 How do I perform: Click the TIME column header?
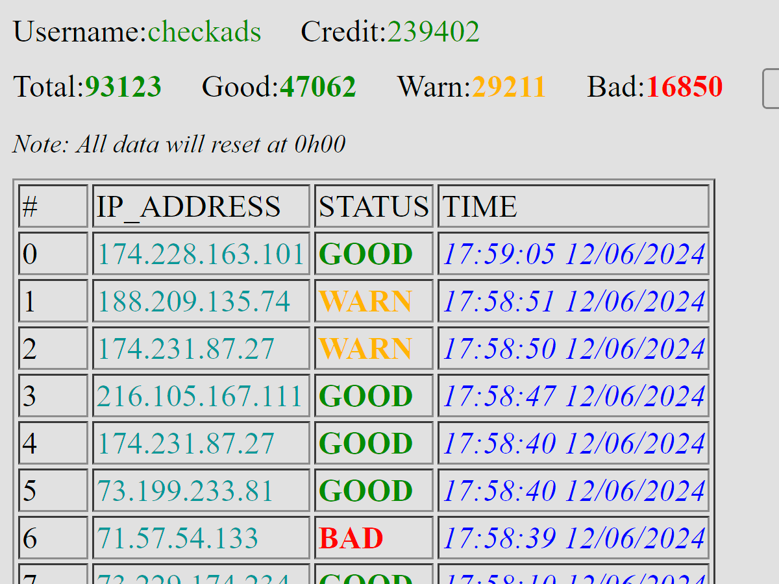click(x=480, y=207)
